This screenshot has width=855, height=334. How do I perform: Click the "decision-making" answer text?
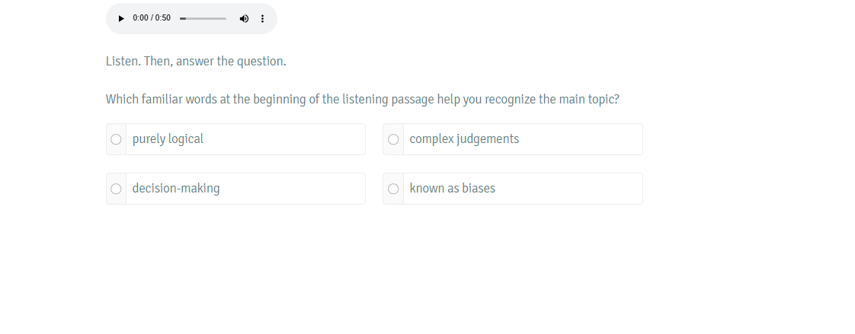(x=176, y=189)
